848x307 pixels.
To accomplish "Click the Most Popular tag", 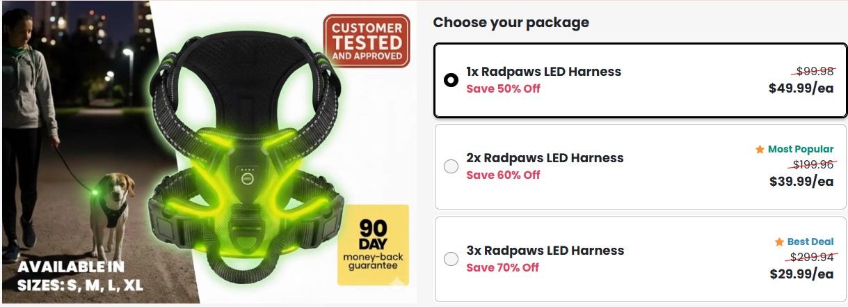I will click(x=800, y=150).
